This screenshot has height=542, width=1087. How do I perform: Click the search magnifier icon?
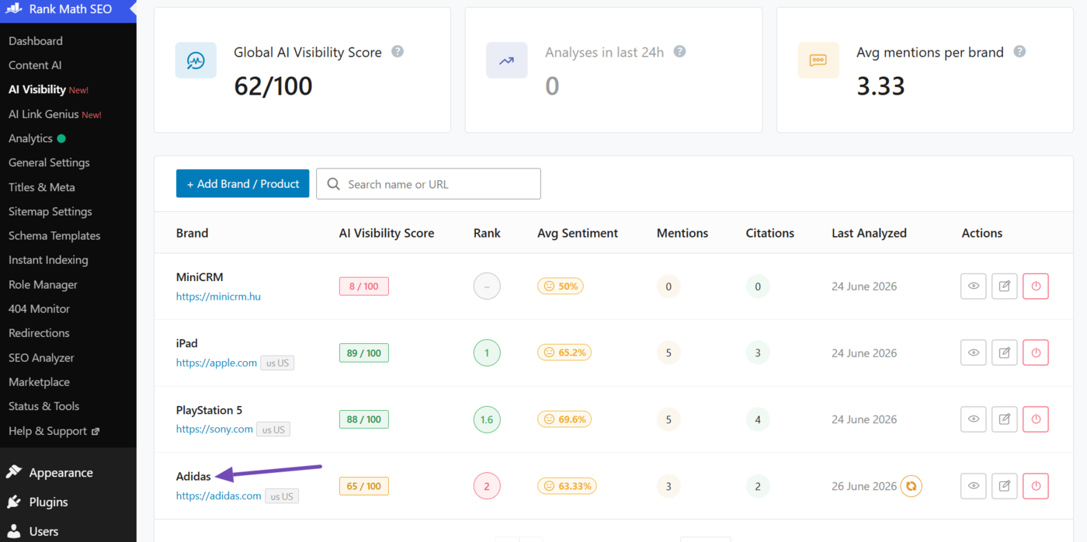(334, 184)
